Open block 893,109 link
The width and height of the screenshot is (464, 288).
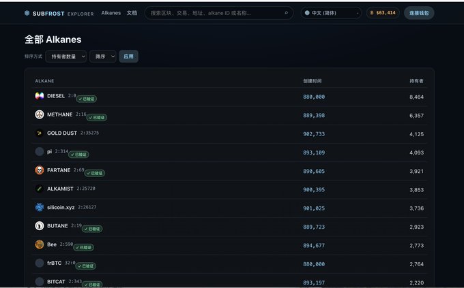point(314,153)
